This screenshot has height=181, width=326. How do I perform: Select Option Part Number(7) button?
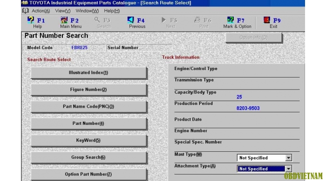coord(89,175)
